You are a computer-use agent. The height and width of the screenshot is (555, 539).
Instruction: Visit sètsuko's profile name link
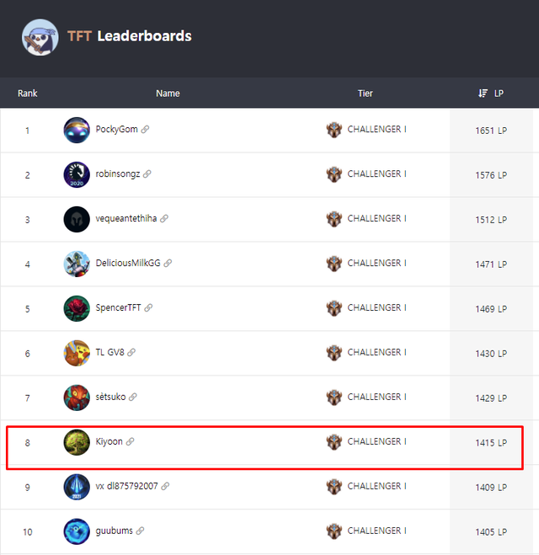(110, 397)
